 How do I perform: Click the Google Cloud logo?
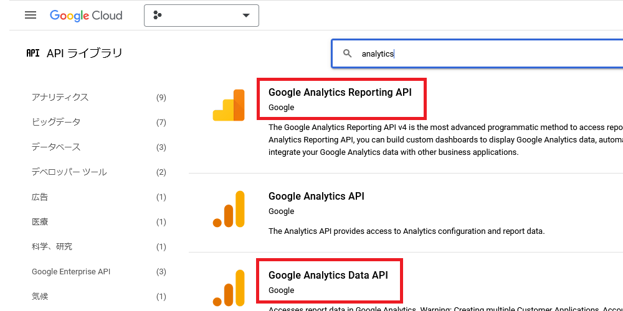click(x=86, y=16)
